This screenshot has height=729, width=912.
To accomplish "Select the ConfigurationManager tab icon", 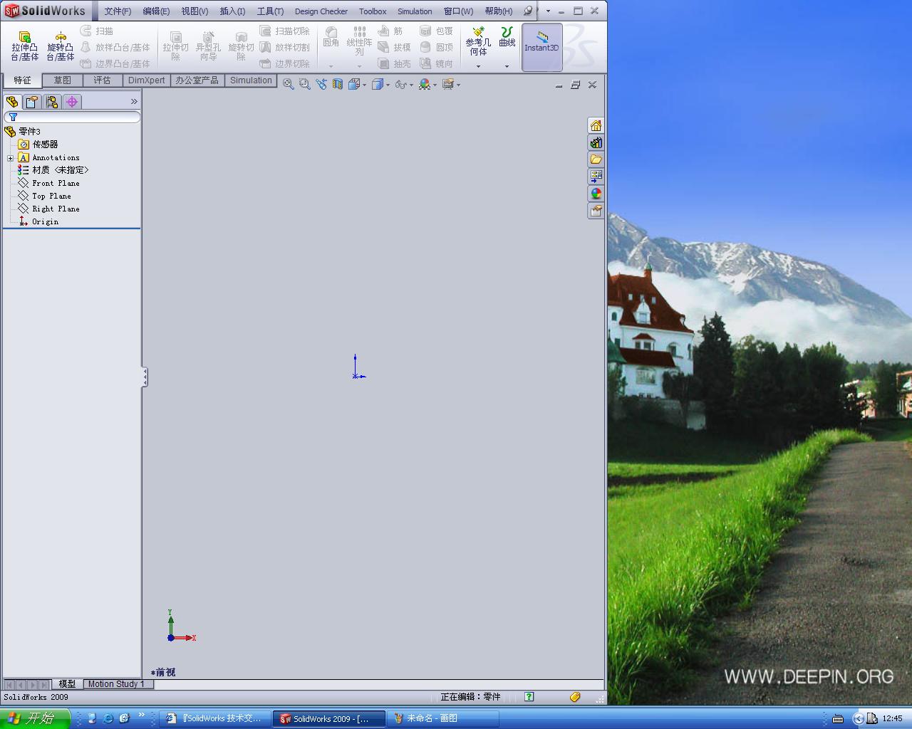I will [52, 102].
